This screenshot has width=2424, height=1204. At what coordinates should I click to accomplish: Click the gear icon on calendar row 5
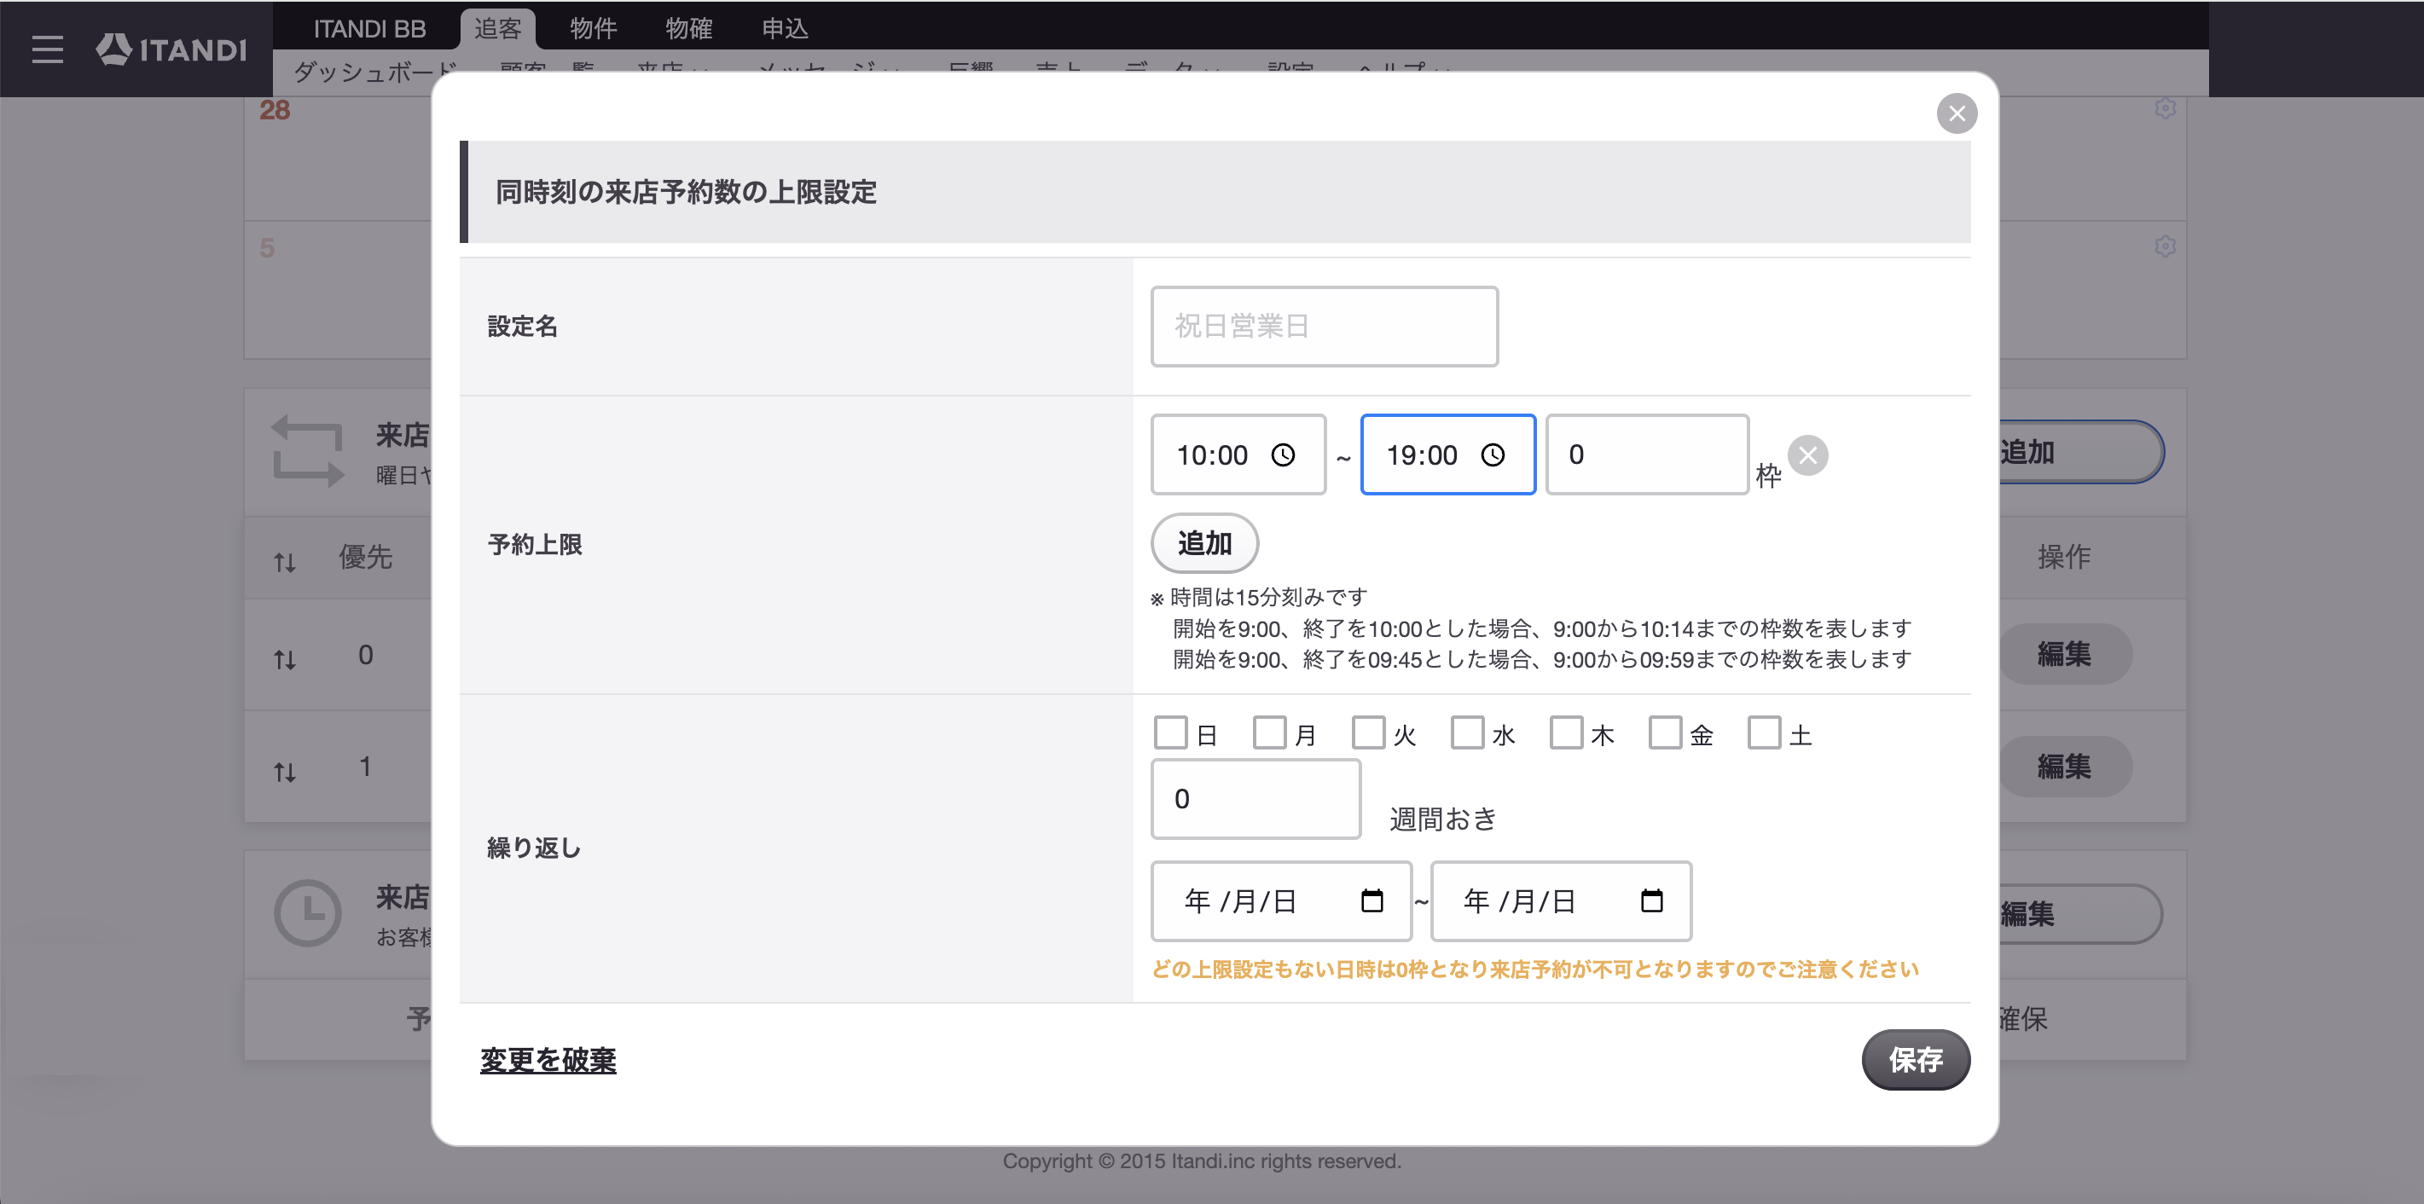tap(2165, 246)
